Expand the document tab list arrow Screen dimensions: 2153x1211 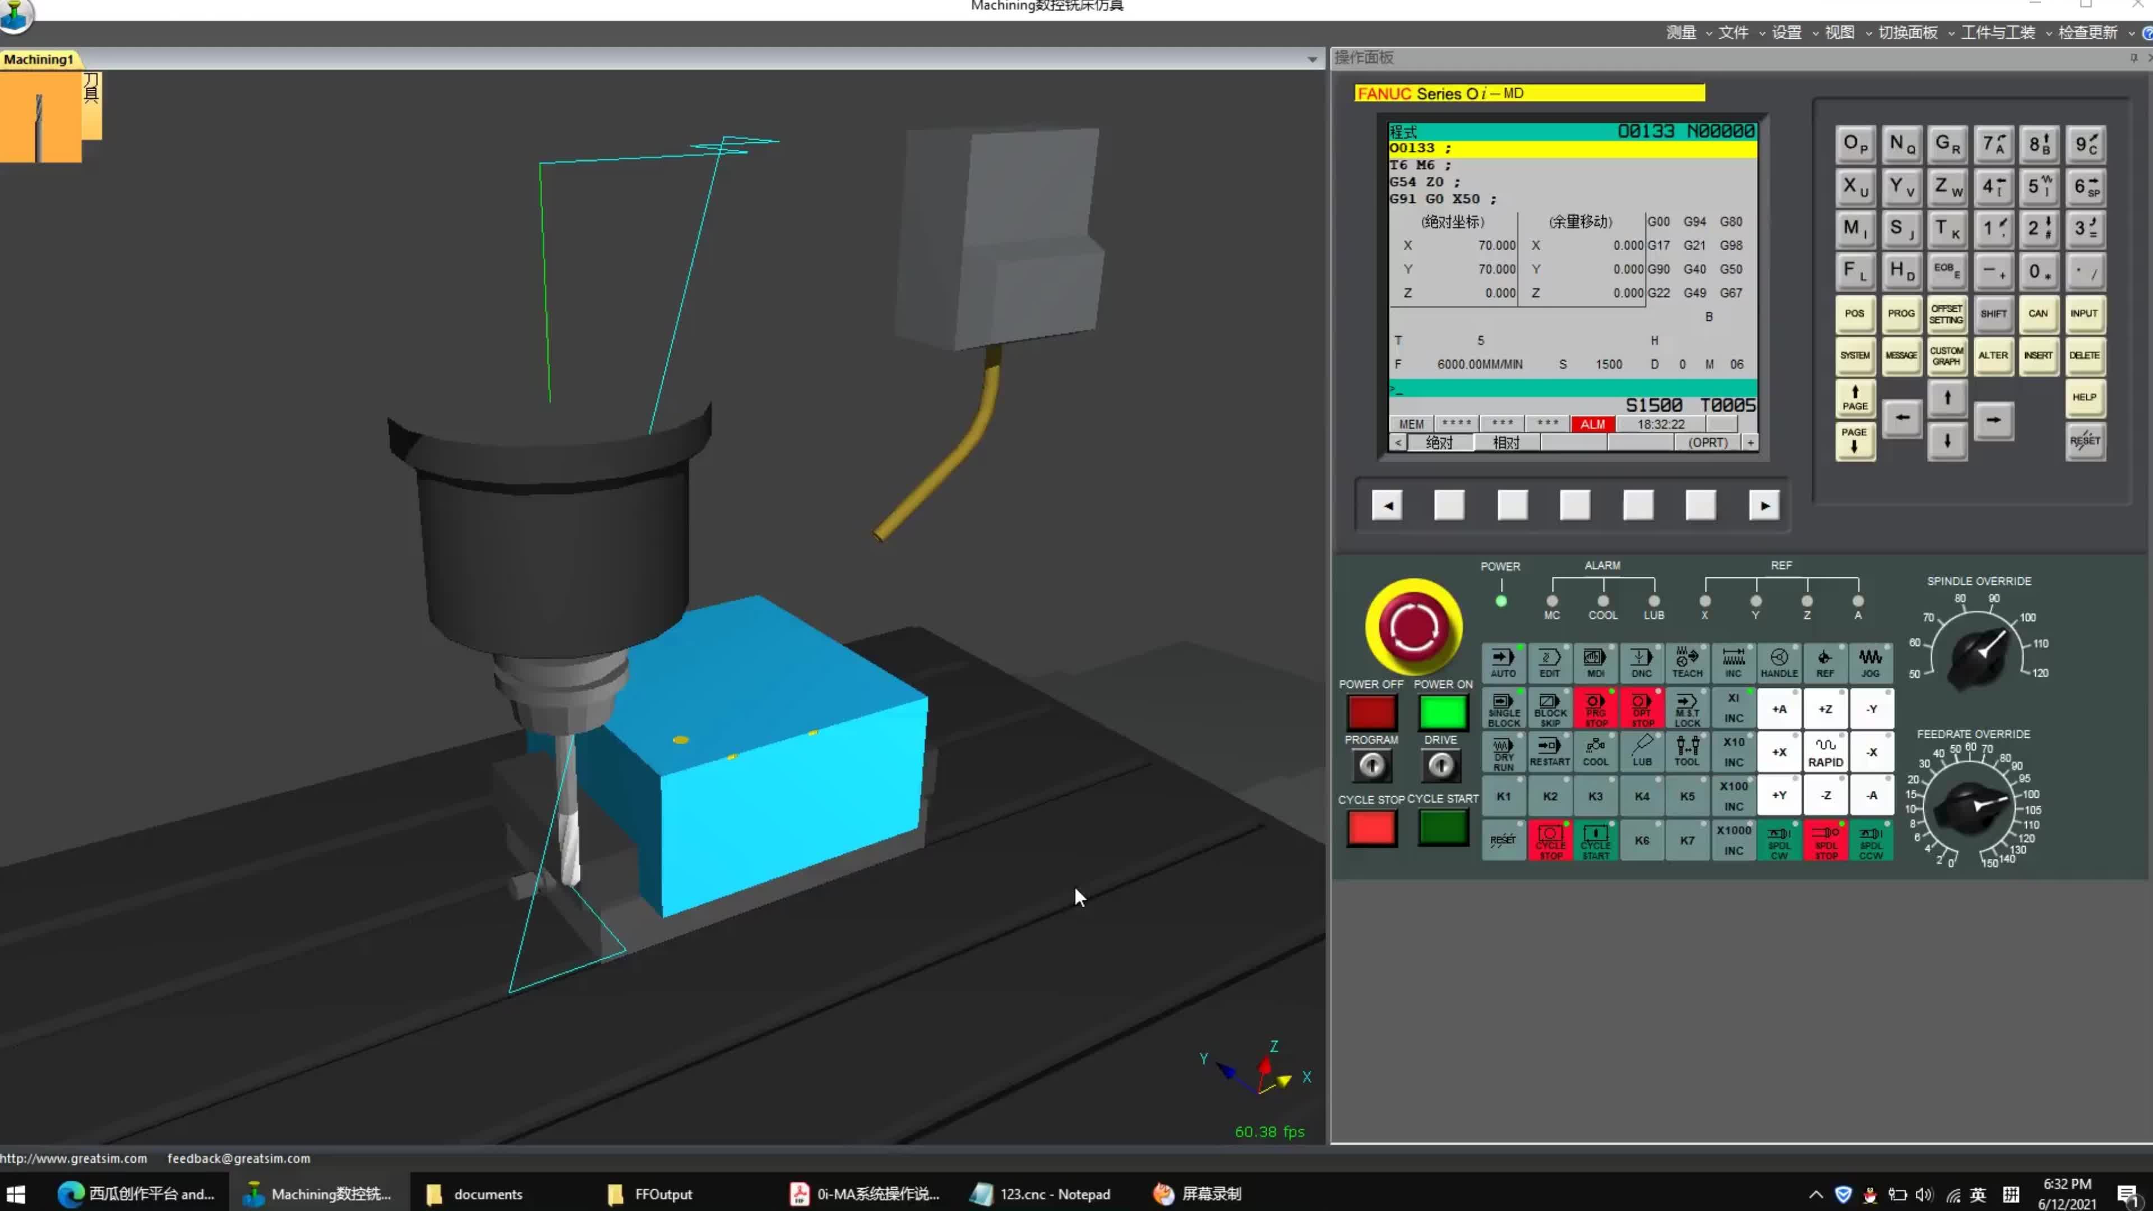pos(1312,59)
